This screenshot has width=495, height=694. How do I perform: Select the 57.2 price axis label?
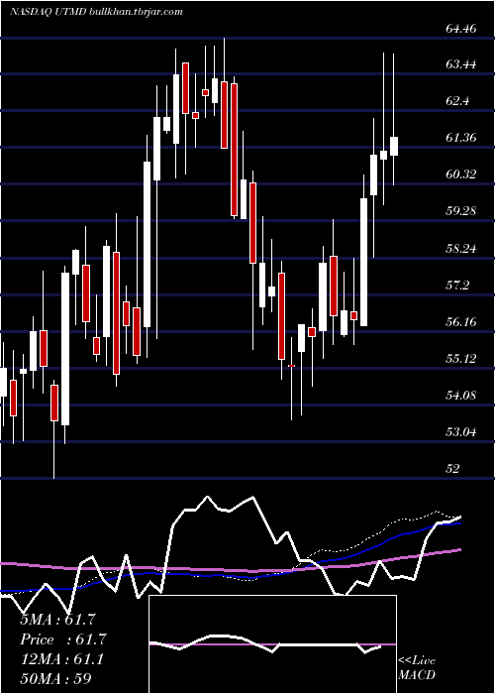pyautogui.click(x=457, y=286)
